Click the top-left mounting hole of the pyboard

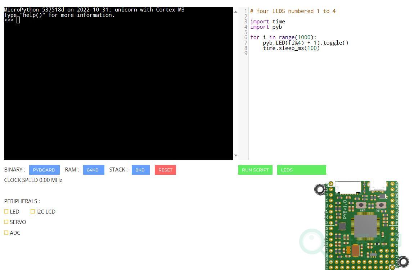(x=319, y=189)
